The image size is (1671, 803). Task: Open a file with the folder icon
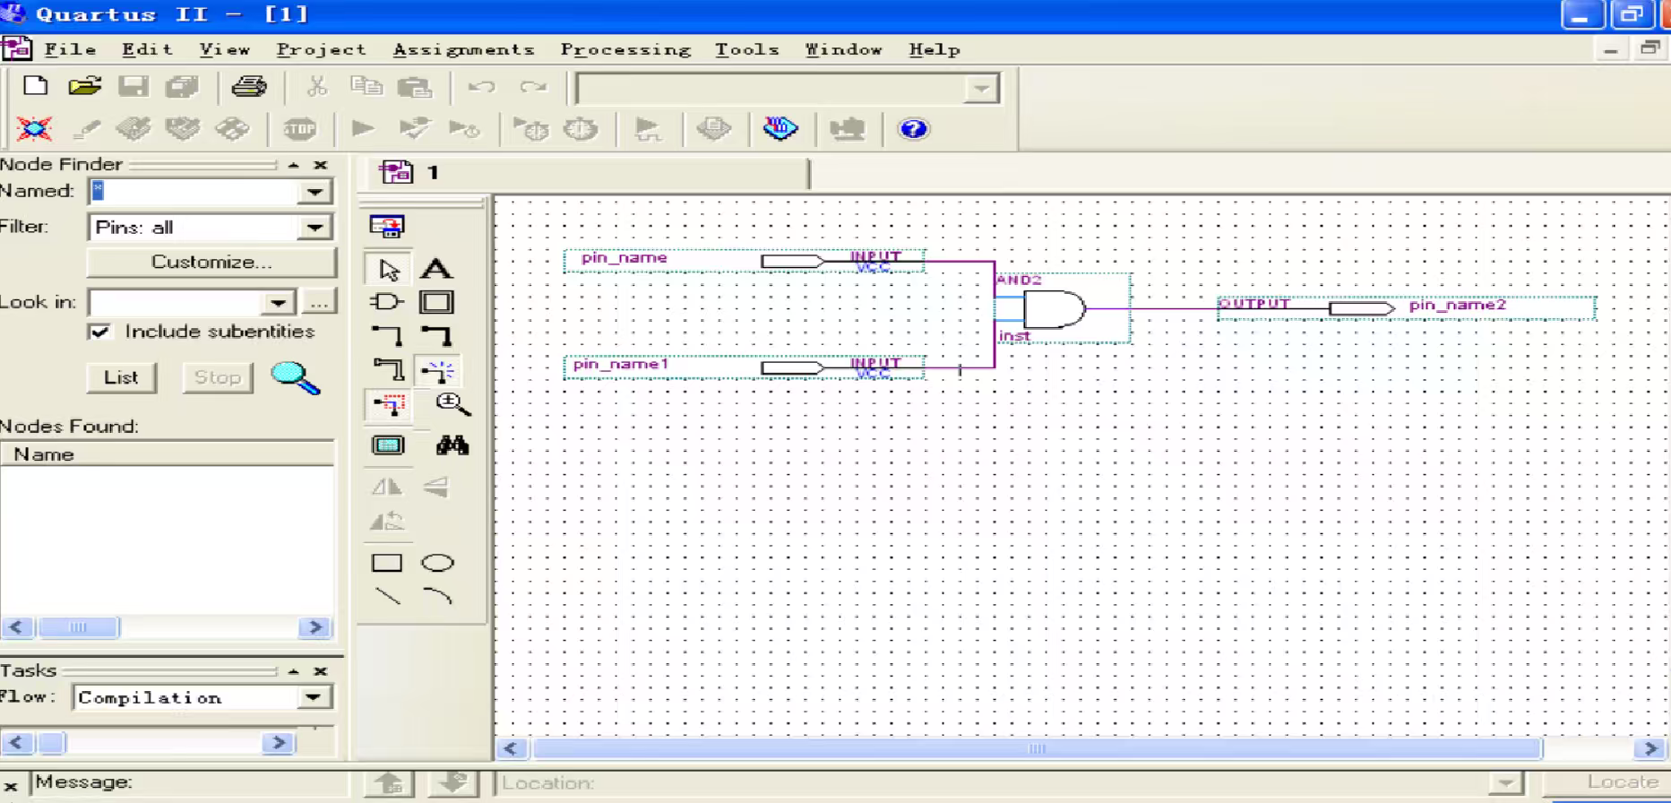pyautogui.click(x=84, y=87)
